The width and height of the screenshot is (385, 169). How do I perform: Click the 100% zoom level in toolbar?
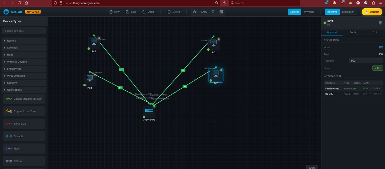pos(204,12)
